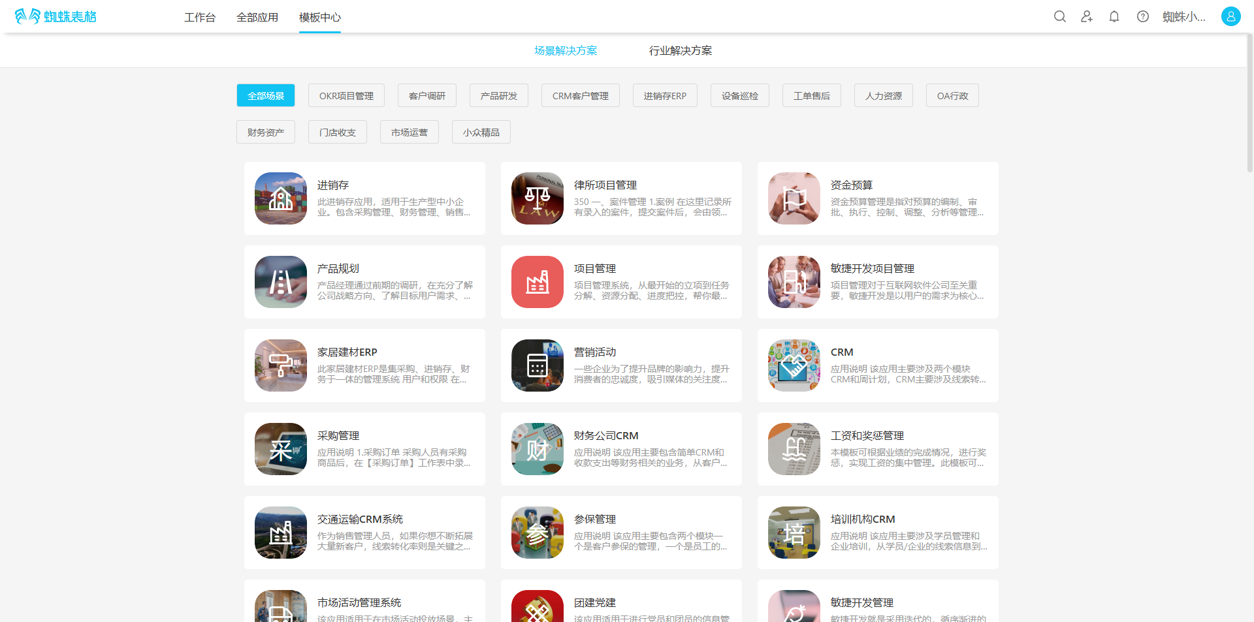
Task: Open the 家居建材ERP paint roller icon
Action: coord(281,365)
